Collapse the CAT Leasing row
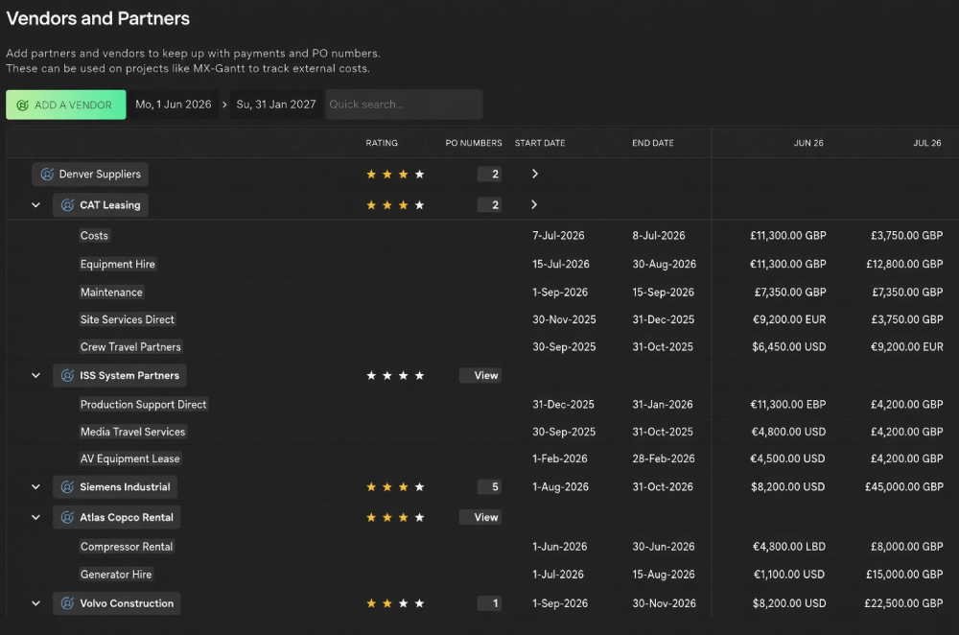The height and width of the screenshot is (635, 959). [x=36, y=205]
